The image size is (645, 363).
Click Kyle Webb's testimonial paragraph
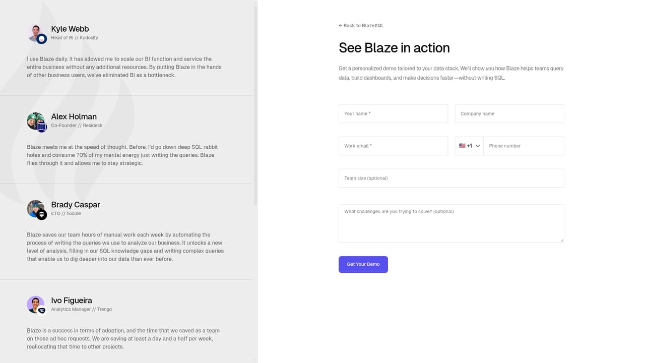point(124,67)
